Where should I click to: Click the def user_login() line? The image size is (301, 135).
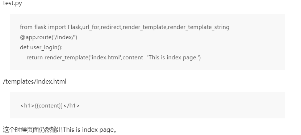(41, 47)
